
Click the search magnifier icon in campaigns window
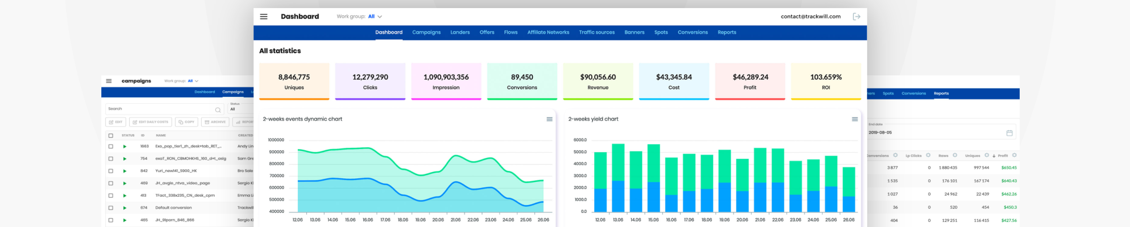coord(218,110)
